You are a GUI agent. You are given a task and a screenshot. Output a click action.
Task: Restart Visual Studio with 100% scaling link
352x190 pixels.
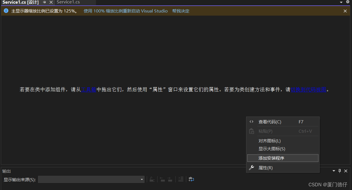pyautogui.click(x=125, y=11)
